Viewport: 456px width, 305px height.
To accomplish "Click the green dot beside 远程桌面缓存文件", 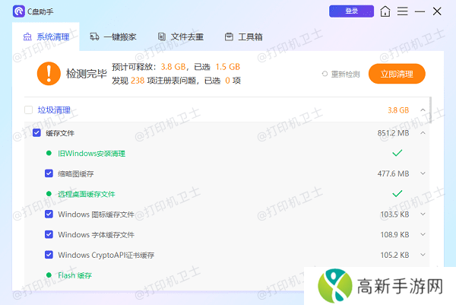I will [49, 193].
